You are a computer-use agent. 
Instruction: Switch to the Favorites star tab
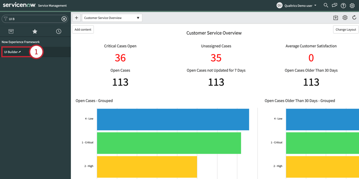pyautogui.click(x=35, y=32)
